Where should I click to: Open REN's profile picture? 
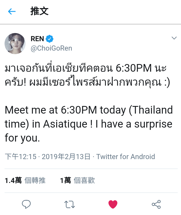pyautogui.click(x=15, y=43)
